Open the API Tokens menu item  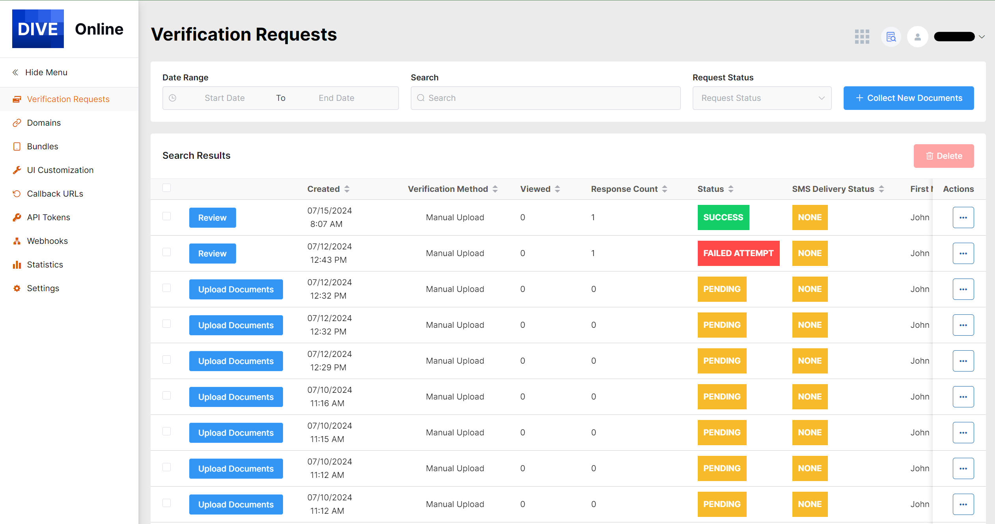pos(48,217)
